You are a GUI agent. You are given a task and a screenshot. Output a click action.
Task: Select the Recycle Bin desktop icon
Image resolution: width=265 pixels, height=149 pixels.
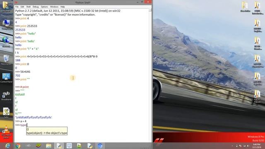[x=6, y=60]
